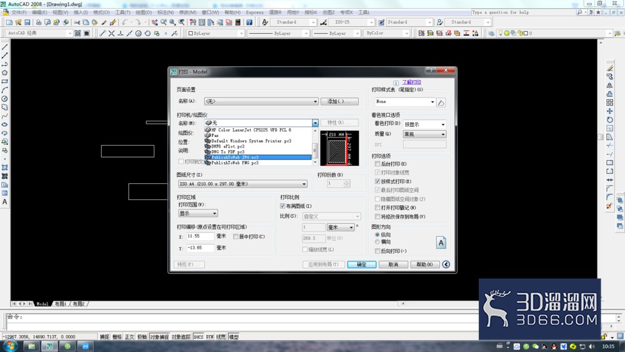Select the Line tool in Draw toolbar
The width and height of the screenshot is (625, 352).
[x=5, y=47]
